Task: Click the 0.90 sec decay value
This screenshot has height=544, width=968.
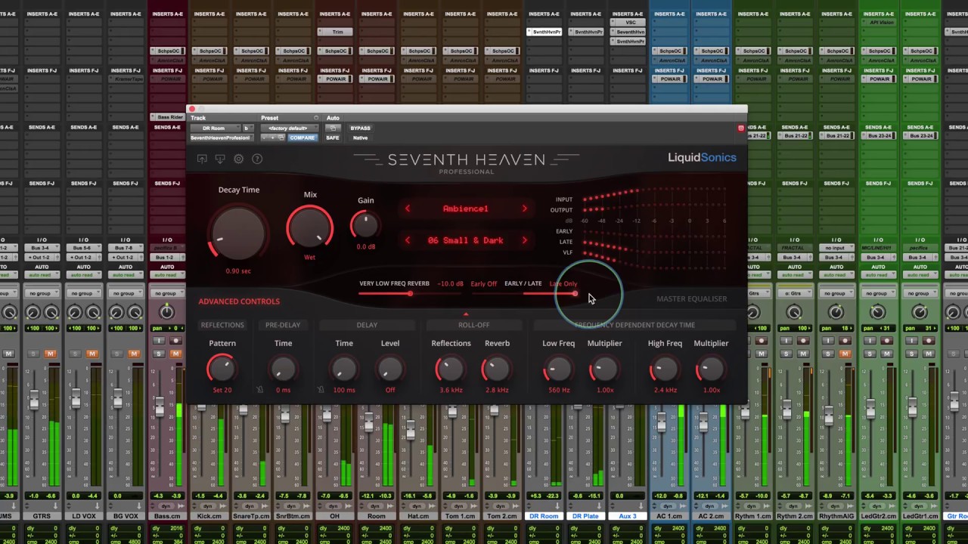Action: coord(238,270)
